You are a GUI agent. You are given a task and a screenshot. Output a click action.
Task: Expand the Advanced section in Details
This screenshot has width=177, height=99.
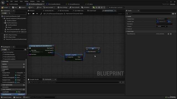click(126, 29)
